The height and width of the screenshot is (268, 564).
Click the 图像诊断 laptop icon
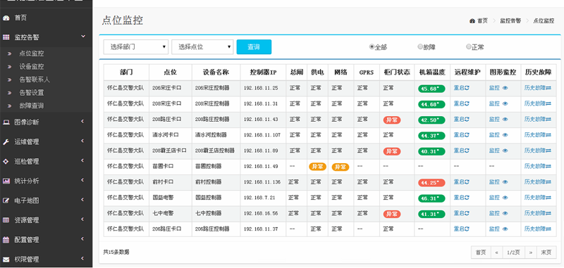click(6, 122)
